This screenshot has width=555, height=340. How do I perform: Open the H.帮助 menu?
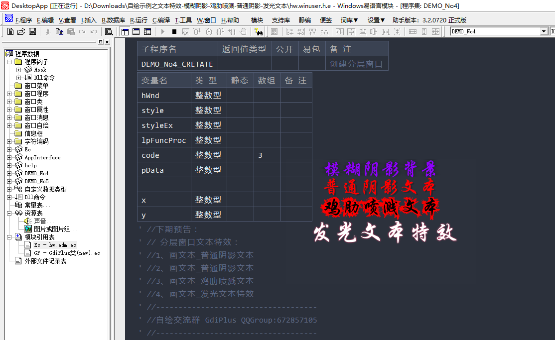point(230,20)
